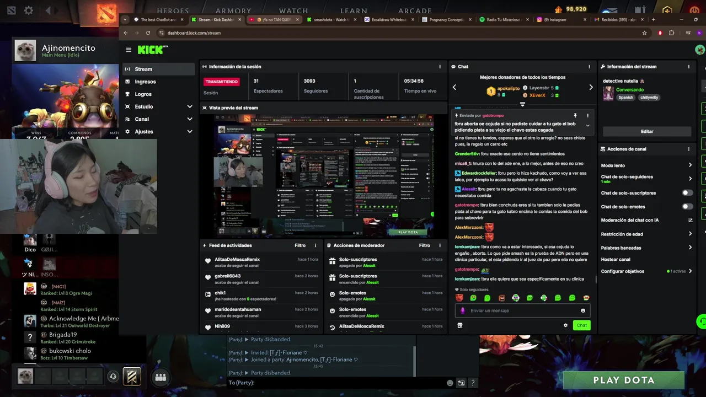Reload the browser page
Viewport: 706px width, 397px height.
pyautogui.click(x=148, y=33)
